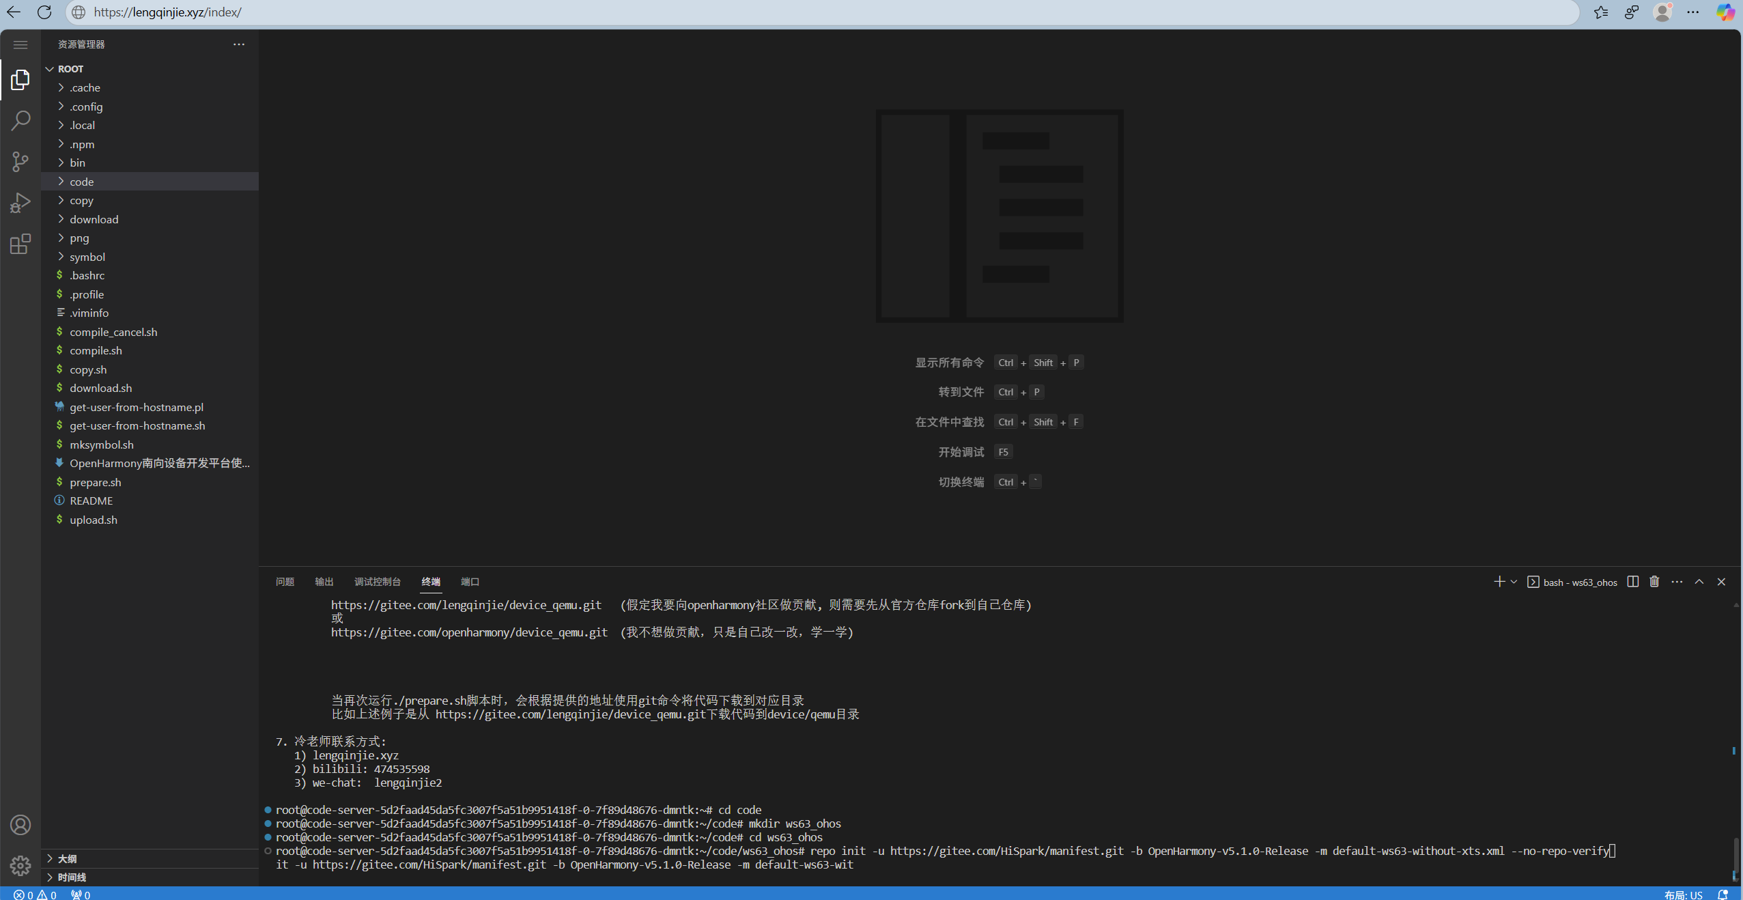Open the Accounts icon at the bottom
Screen dimensions: 1743x900
pos(20,824)
